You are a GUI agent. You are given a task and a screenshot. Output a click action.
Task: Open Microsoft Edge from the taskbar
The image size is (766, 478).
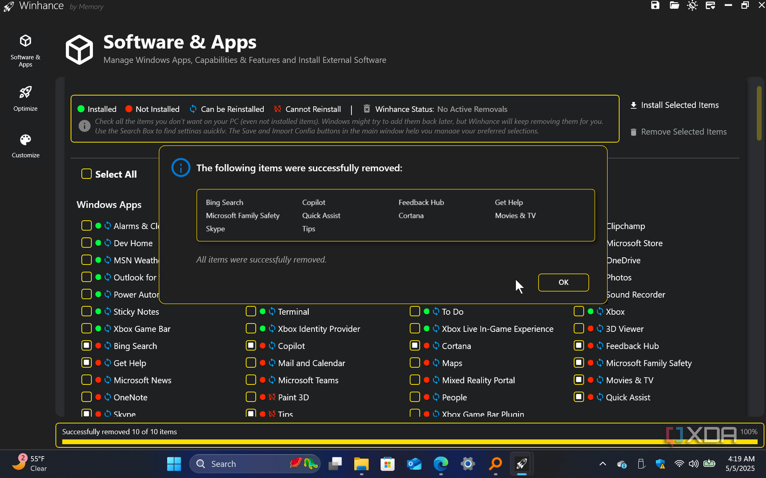(441, 464)
